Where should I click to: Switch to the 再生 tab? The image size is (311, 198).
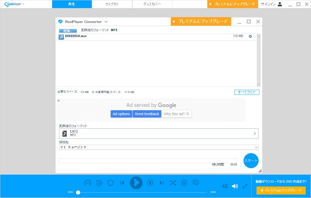tap(72, 4)
